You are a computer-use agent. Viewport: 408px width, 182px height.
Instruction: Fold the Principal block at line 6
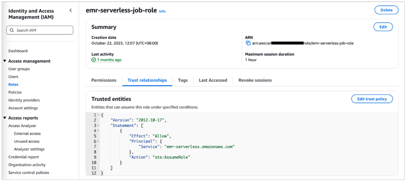coord(98,142)
